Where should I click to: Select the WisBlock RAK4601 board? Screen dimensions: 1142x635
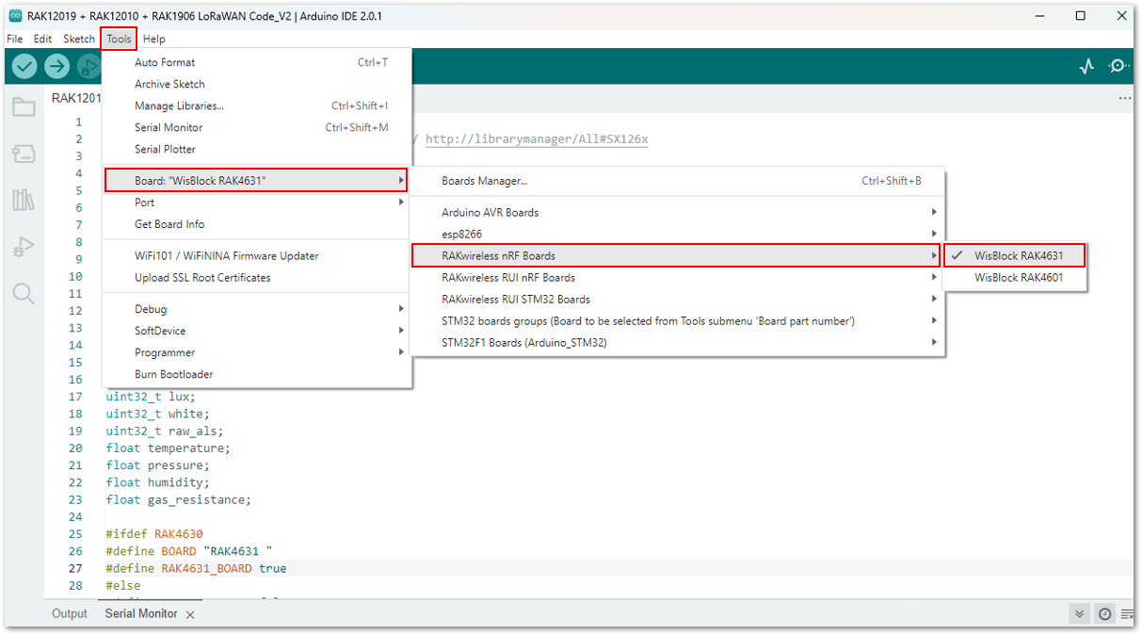(x=1015, y=277)
